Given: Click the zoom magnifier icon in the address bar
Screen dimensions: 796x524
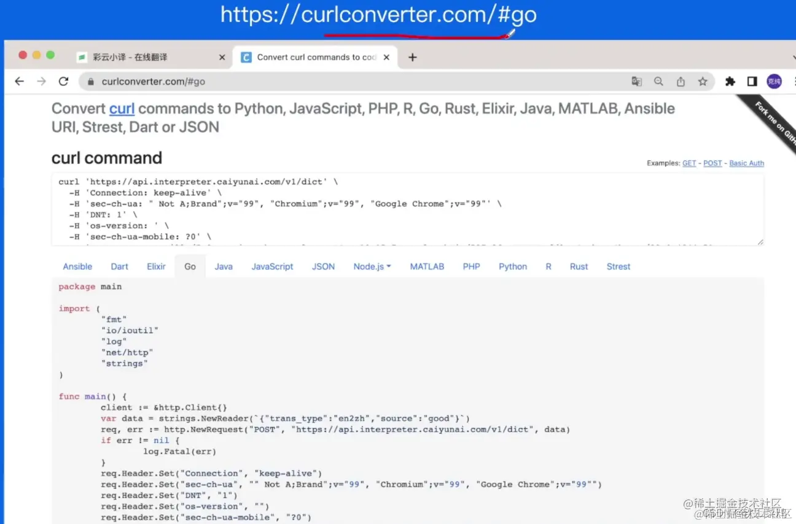Looking at the screenshot, I should click(658, 82).
